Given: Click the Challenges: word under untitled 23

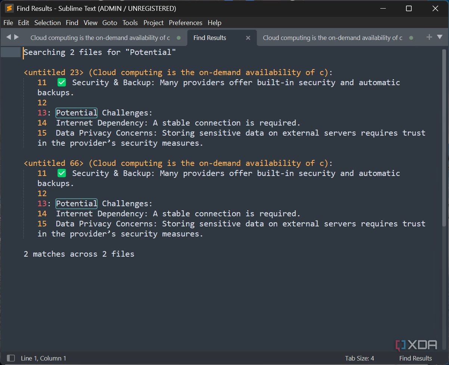Looking at the screenshot, I should 127,113.
